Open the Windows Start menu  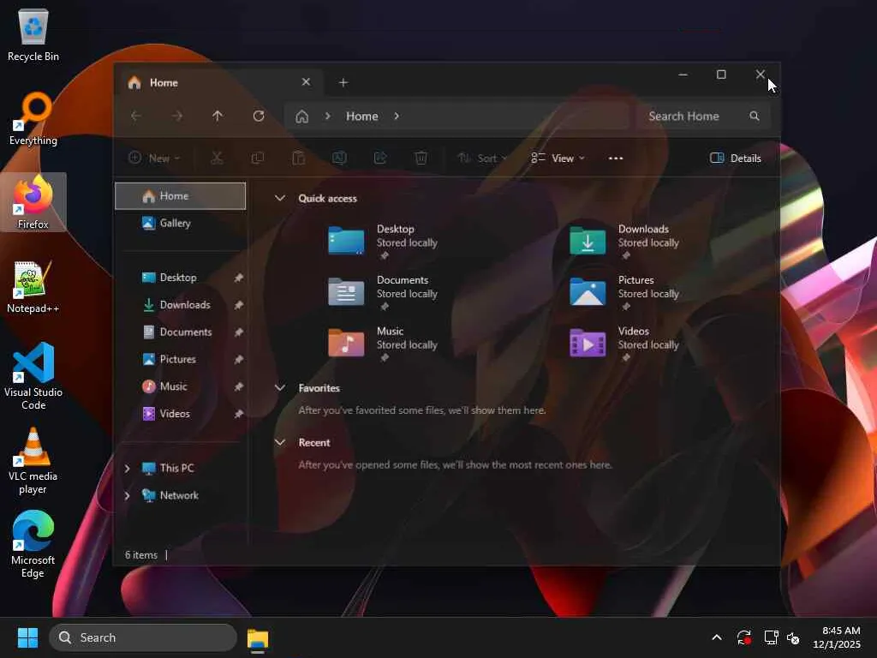click(x=27, y=637)
